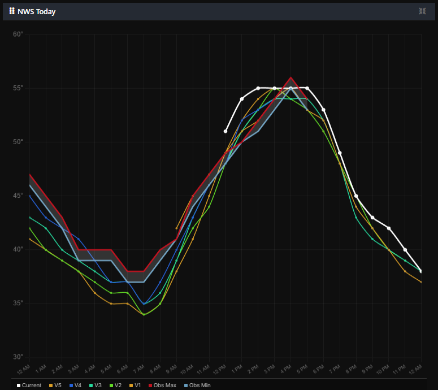Select white Current data point at 10 PM
Image resolution: width=438 pixels, height=390 pixels.
click(389, 228)
